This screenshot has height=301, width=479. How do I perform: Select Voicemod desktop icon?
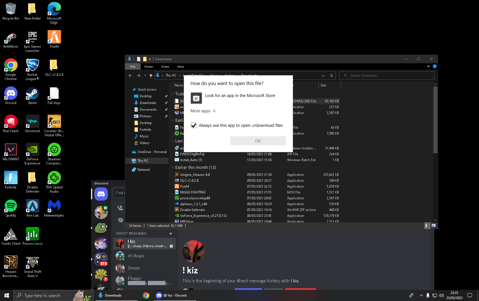coord(32,124)
